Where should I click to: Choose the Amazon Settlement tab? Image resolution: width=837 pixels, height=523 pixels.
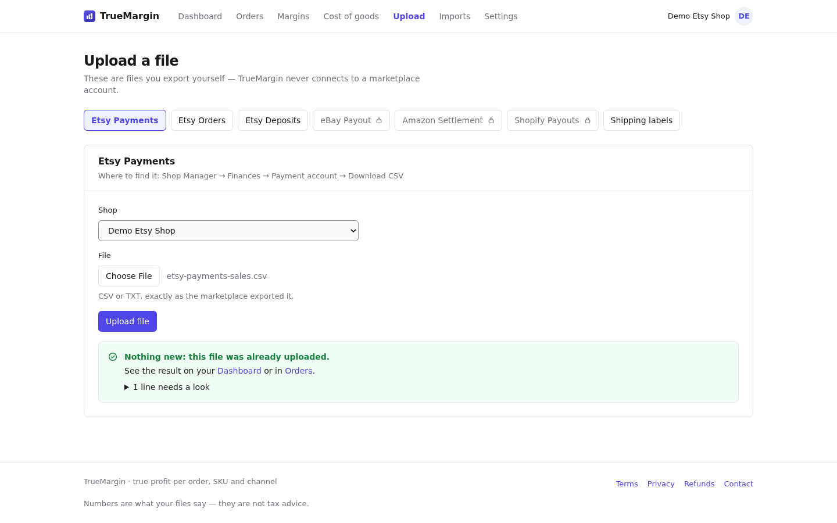(x=448, y=120)
